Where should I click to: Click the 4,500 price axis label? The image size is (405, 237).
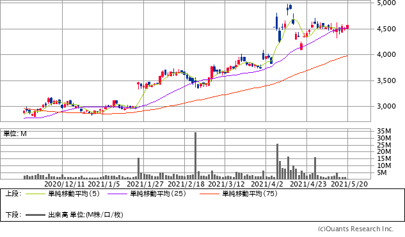click(386, 29)
